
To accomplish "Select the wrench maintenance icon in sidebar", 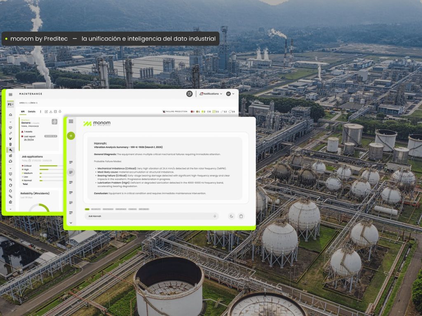I will [x=10, y=150].
